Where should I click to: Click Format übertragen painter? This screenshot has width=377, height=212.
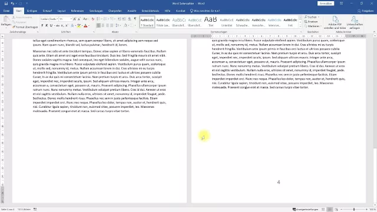click(25, 27)
